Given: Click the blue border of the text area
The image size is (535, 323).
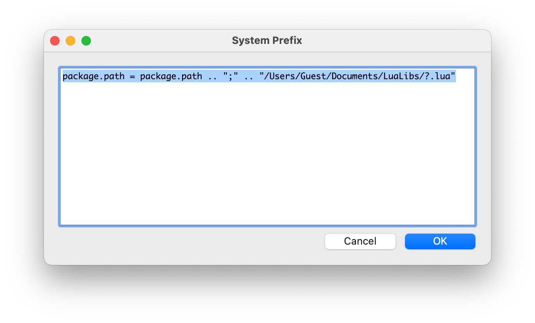Looking at the screenshot, I should (60, 145).
